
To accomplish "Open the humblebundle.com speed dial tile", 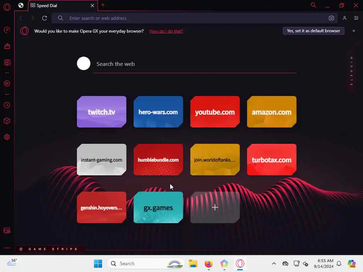I will pyautogui.click(x=158, y=160).
